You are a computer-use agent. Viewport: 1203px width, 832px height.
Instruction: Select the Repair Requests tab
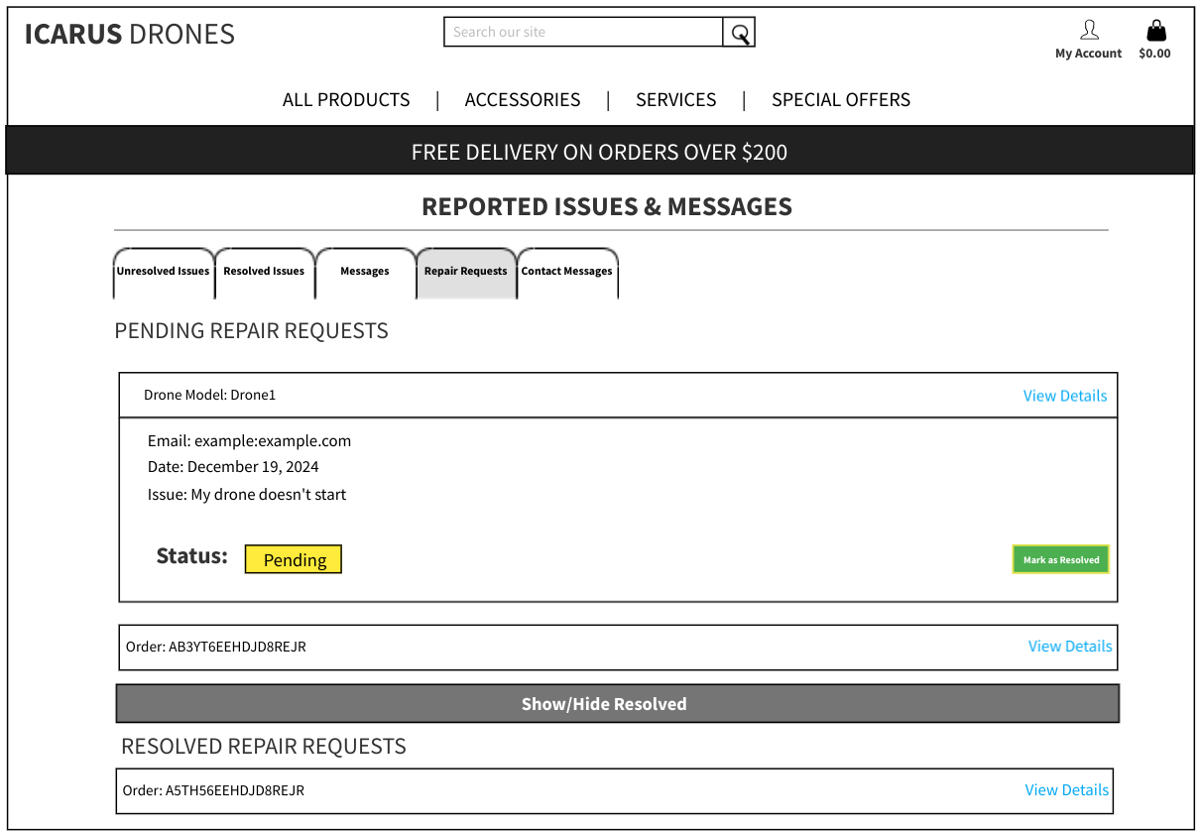point(466,272)
